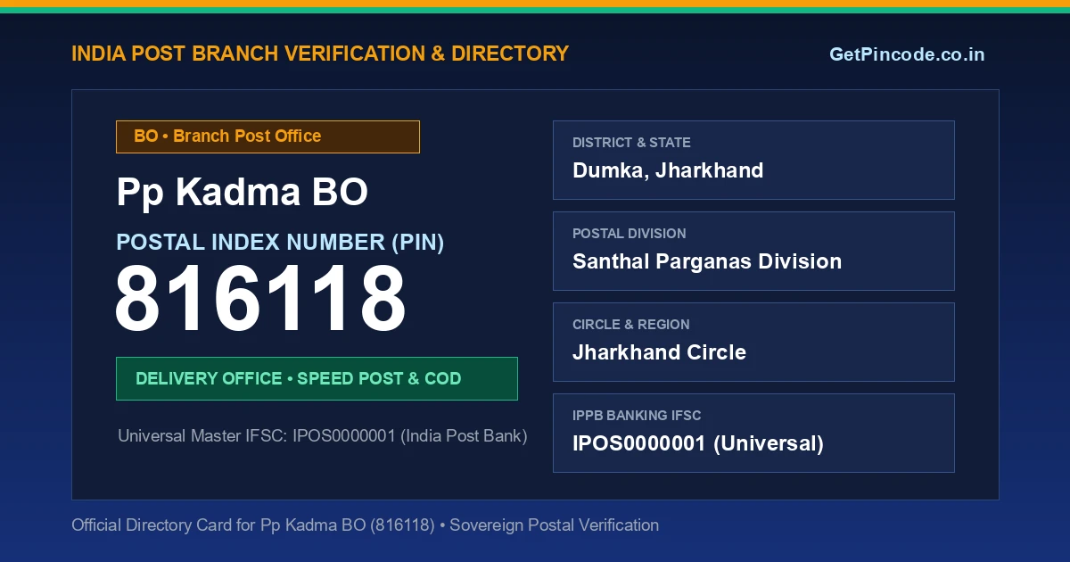
Task: Click IPOS0000001 (Universal) value
Action: [698, 443]
